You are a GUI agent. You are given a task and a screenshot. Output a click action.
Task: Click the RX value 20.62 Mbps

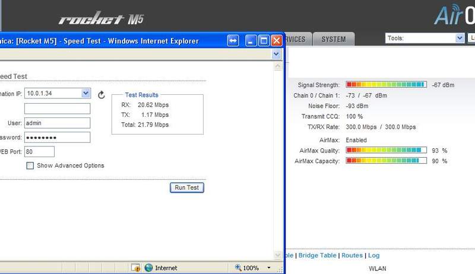[153, 105]
